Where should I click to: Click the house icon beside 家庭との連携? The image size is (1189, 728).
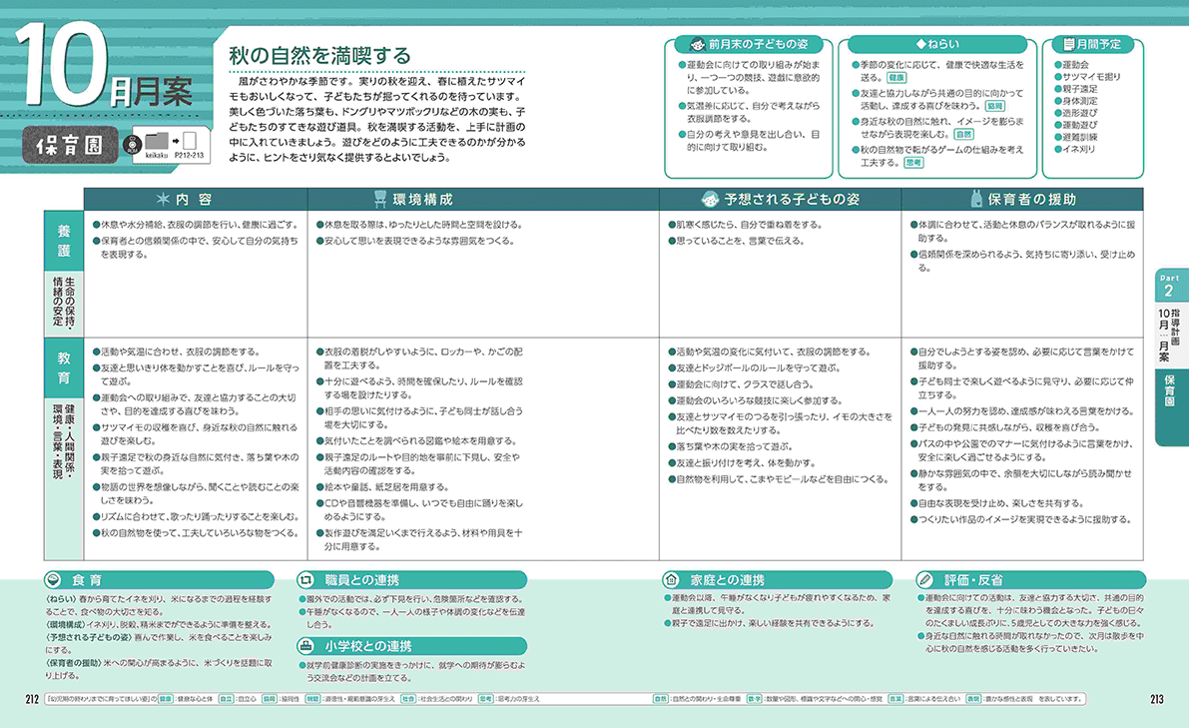[x=671, y=580]
